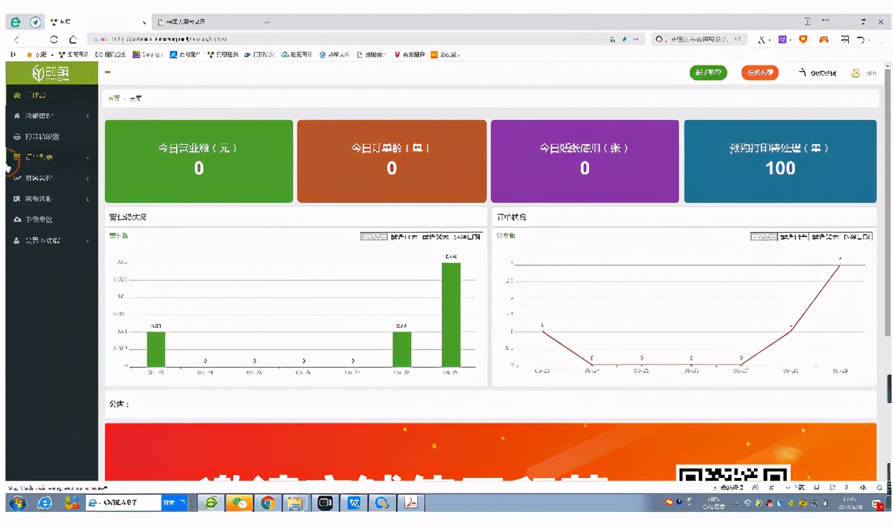893x527 pixels.
Task: Select the outlined first range option above the line chart
Action: point(763,237)
